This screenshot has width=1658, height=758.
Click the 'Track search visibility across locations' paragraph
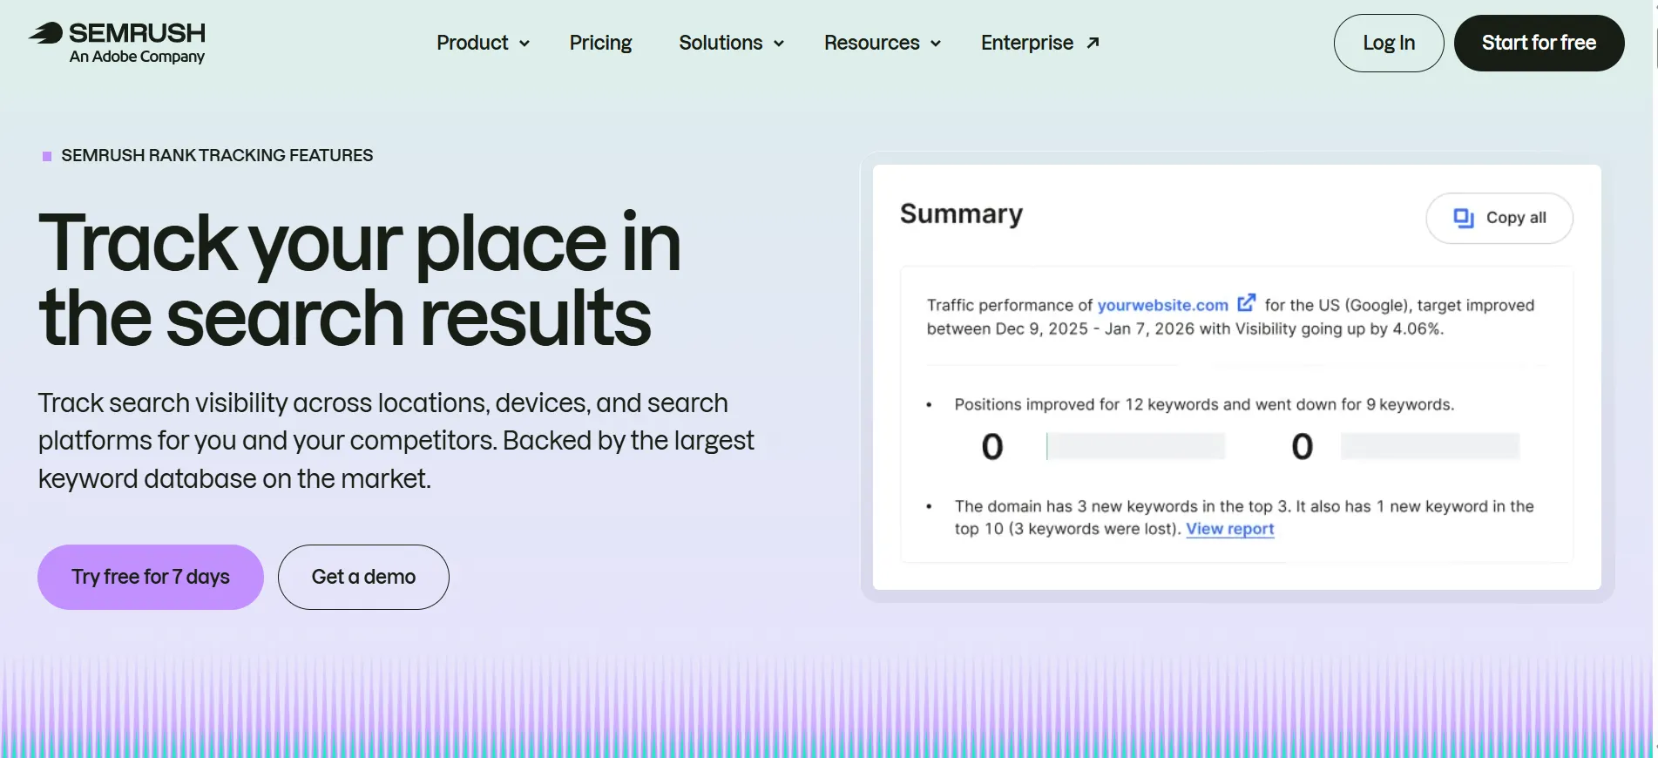coord(396,441)
